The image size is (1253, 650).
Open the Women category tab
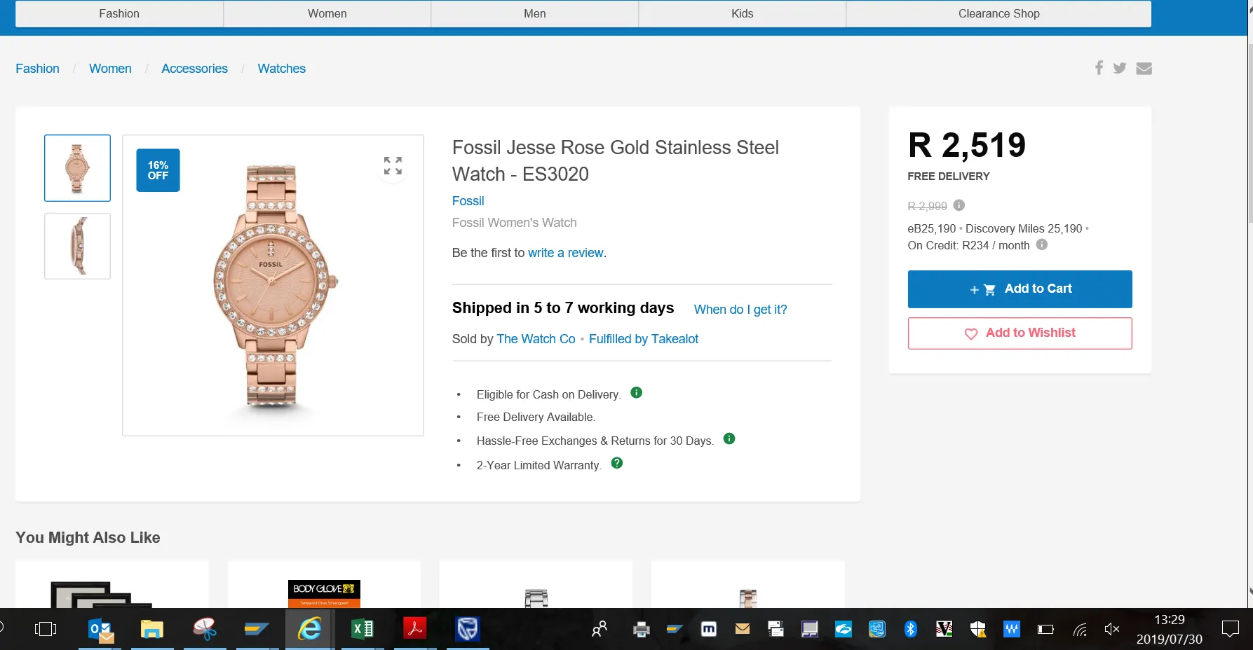click(327, 14)
